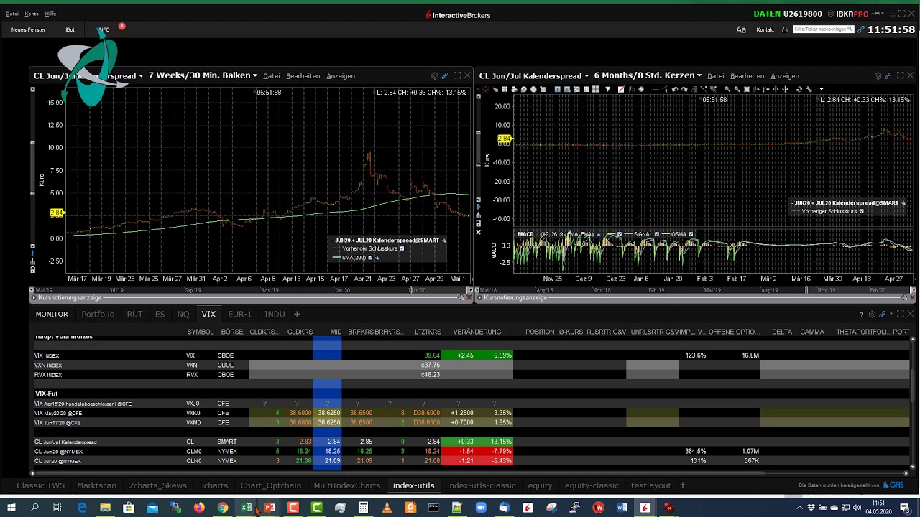The height and width of the screenshot is (517, 920).
Task: Toggle MACD line checkbox in indicator legend
Action: (620, 234)
